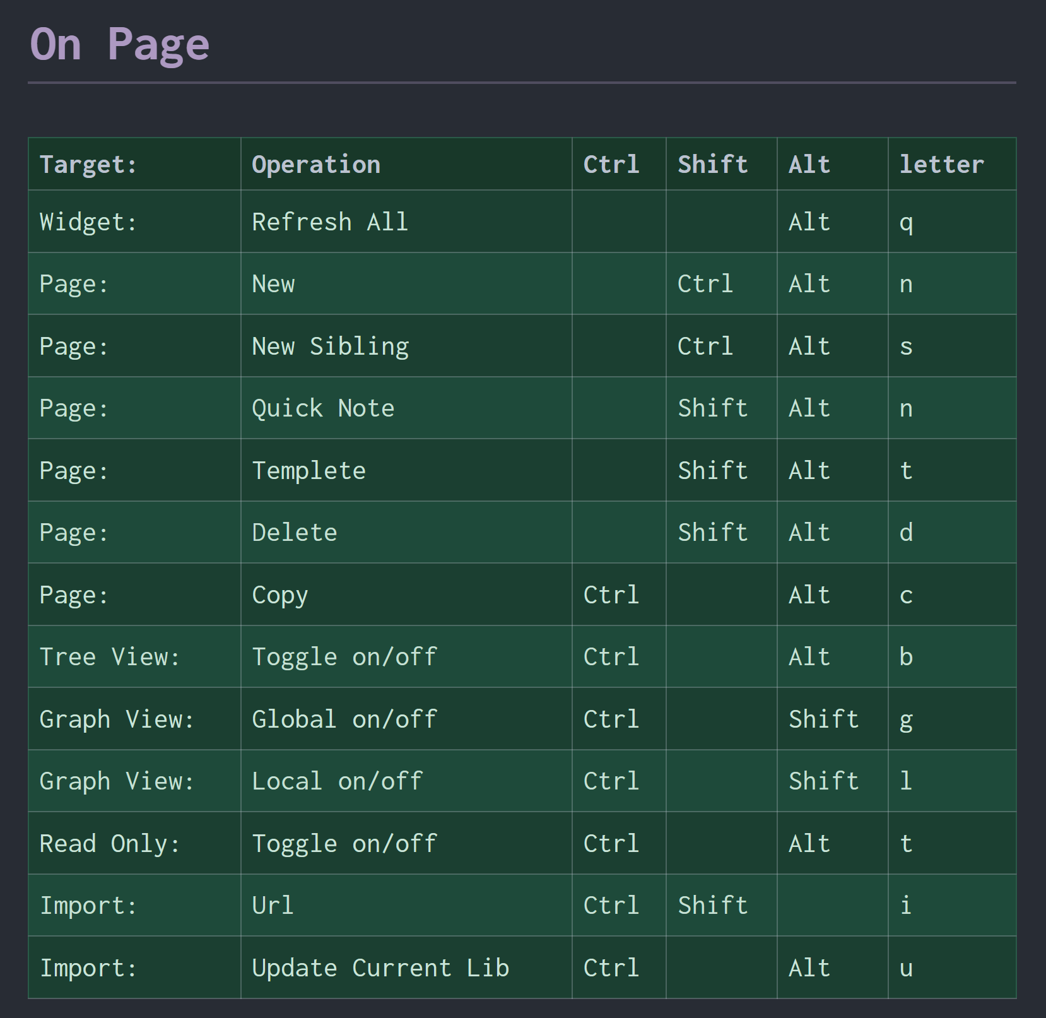Select the 'Quick Note' cell
Image resolution: width=1046 pixels, height=1018 pixels.
pos(323,408)
